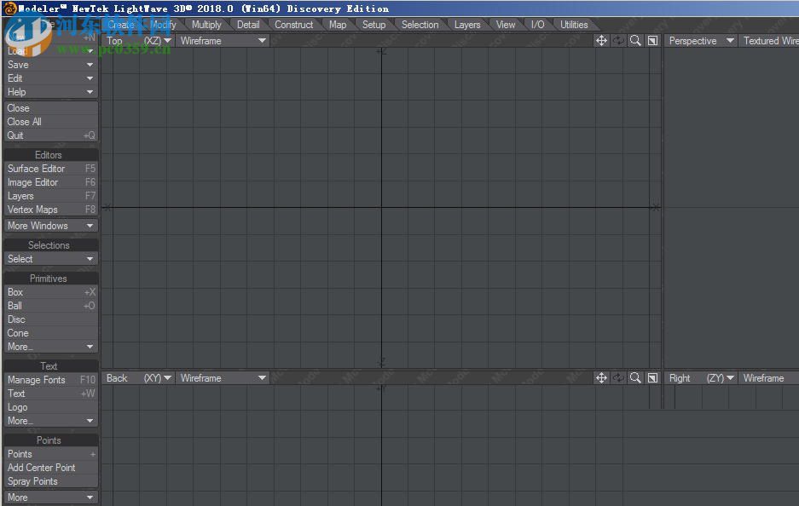Open the Wireframe dropdown in Top viewport
Viewport: 799px width, 506px height.
[x=223, y=41]
